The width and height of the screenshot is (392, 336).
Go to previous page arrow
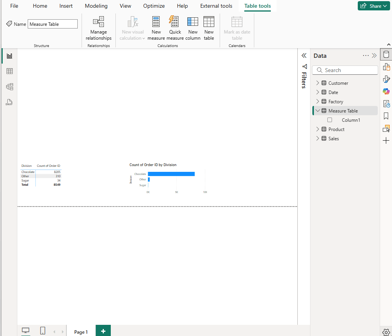point(54,332)
